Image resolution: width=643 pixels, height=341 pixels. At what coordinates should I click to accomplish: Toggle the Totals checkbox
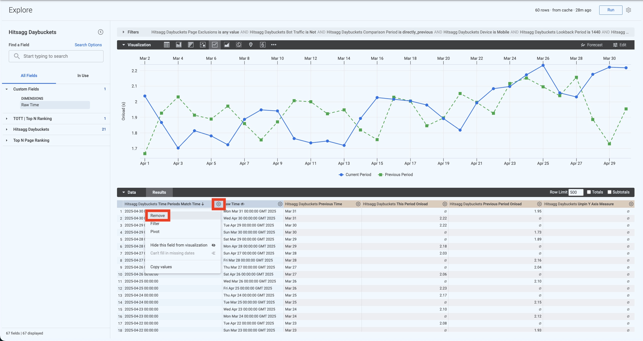tap(589, 192)
